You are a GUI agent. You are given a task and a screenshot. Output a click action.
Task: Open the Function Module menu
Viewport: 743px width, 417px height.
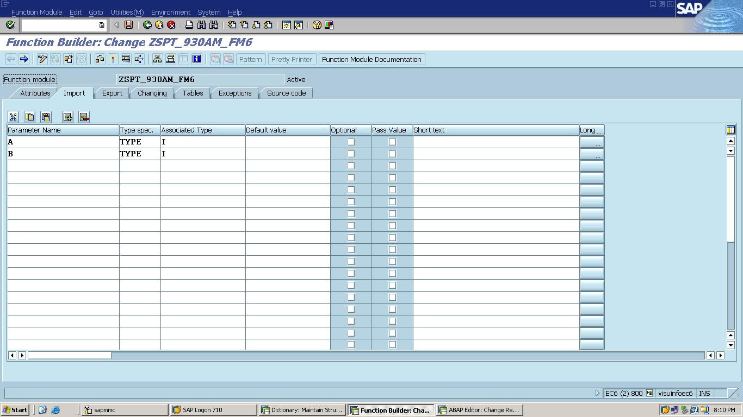tap(36, 12)
